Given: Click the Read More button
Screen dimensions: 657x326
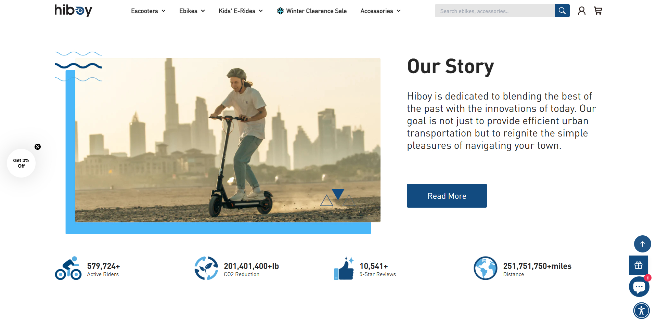Looking at the screenshot, I should point(447,196).
